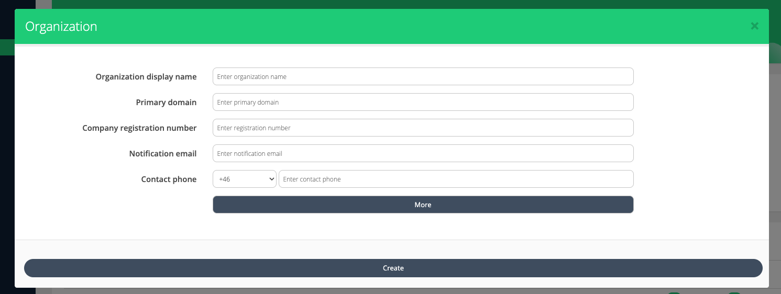Click the Organization display name label
The image size is (781, 294).
coord(146,77)
